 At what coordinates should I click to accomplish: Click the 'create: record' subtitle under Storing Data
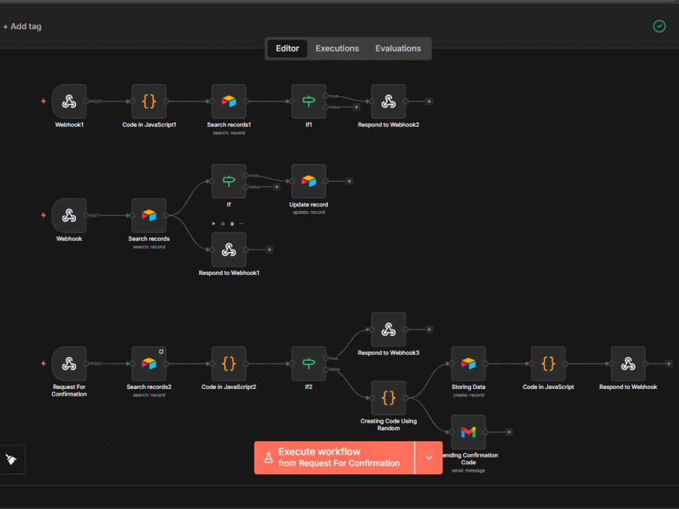coord(469,395)
